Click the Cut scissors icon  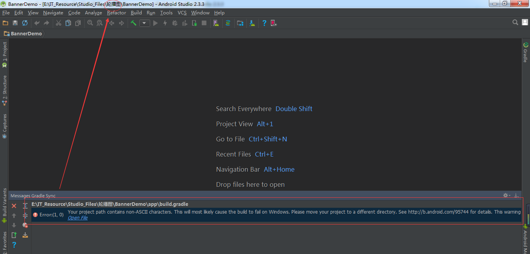click(x=59, y=23)
